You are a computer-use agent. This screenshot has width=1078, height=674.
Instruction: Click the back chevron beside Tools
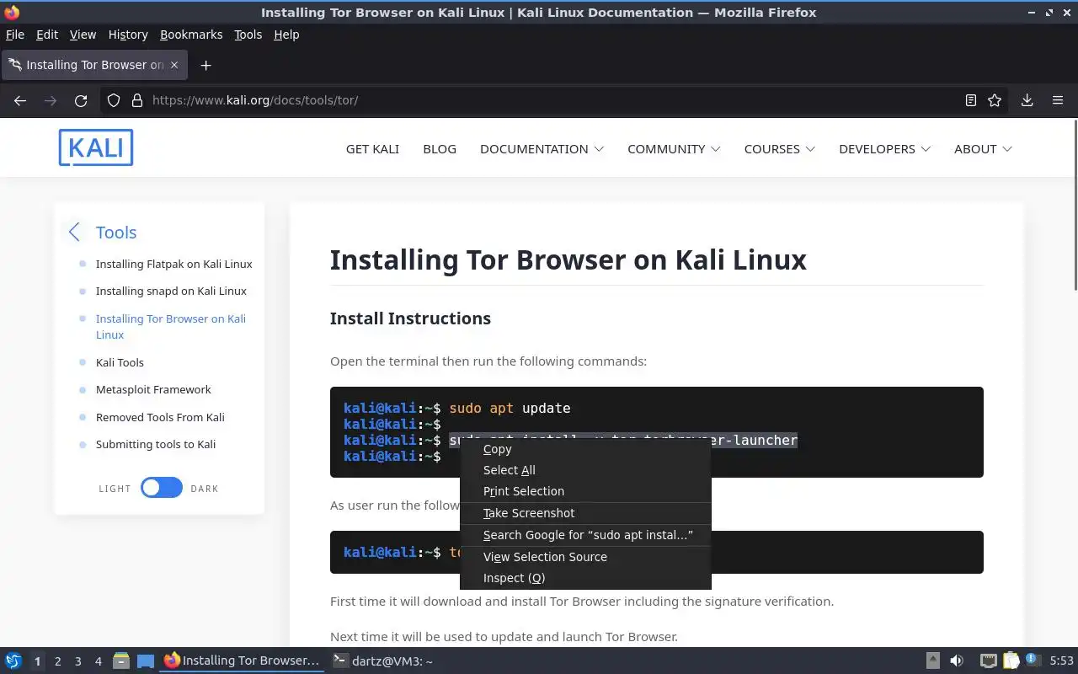pyautogui.click(x=74, y=232)
